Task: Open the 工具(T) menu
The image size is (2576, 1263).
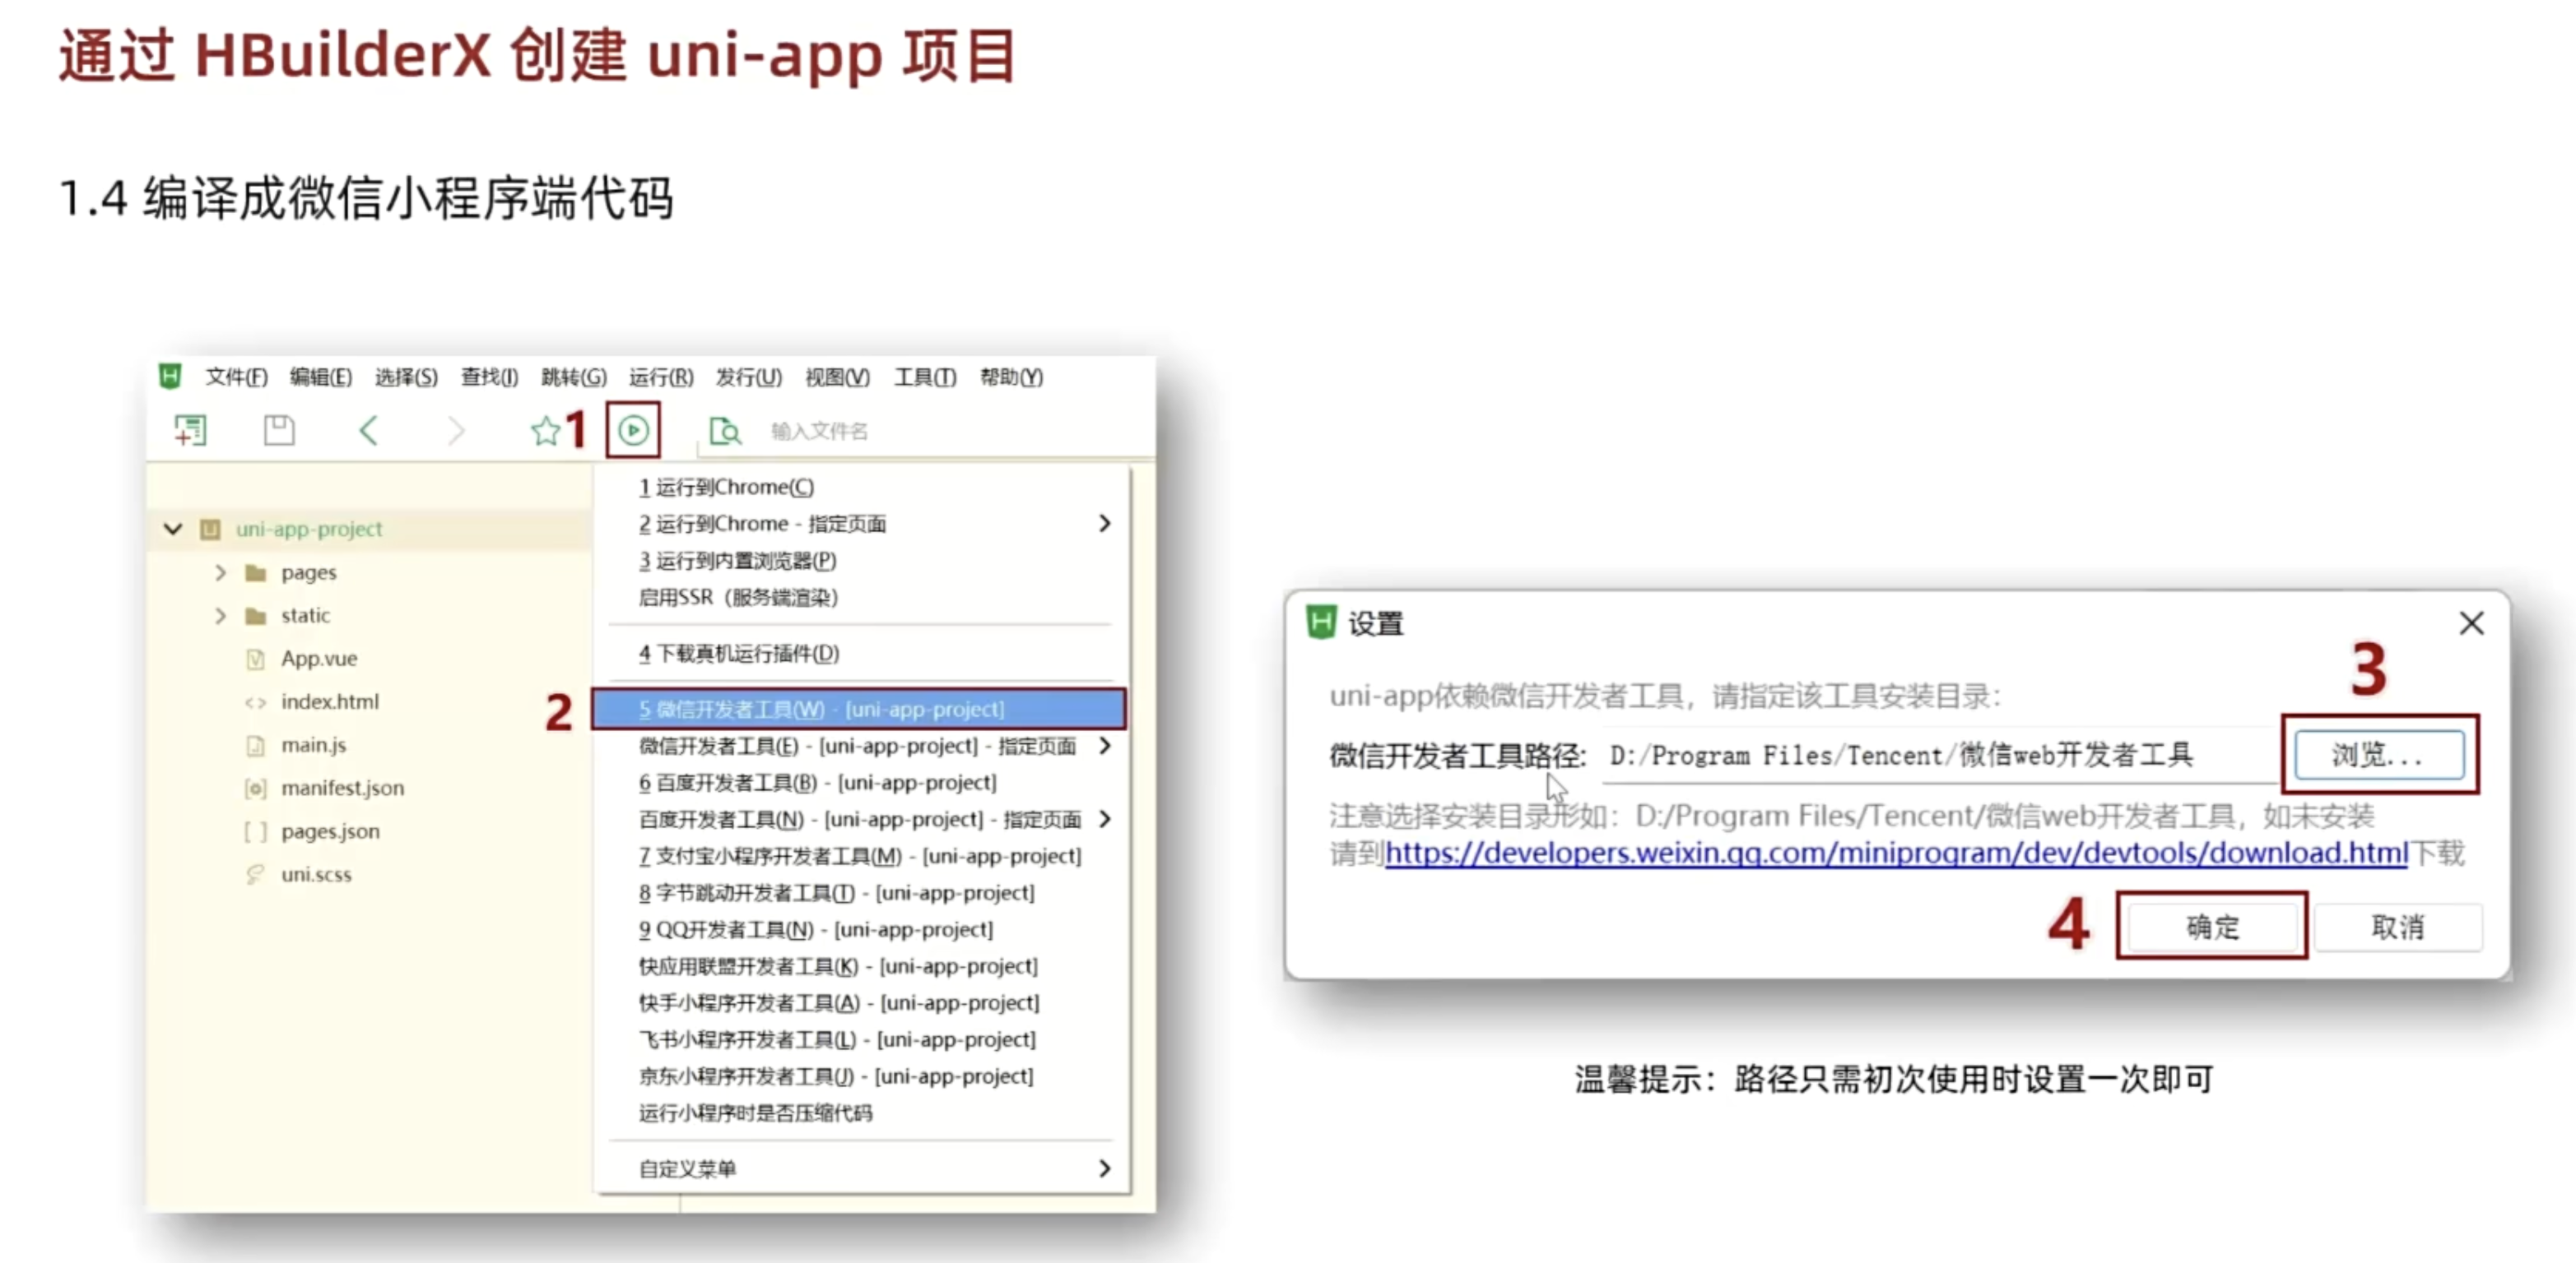Action: [x=925, y=377]
